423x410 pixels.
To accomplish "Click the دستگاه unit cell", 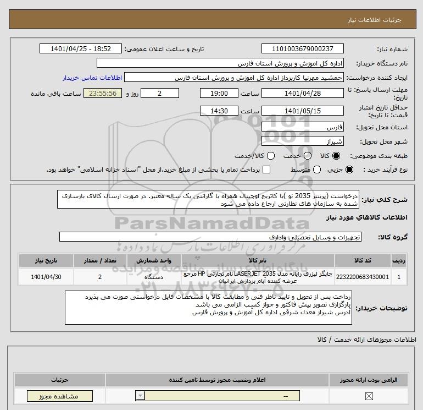I will tap(154, 277).
